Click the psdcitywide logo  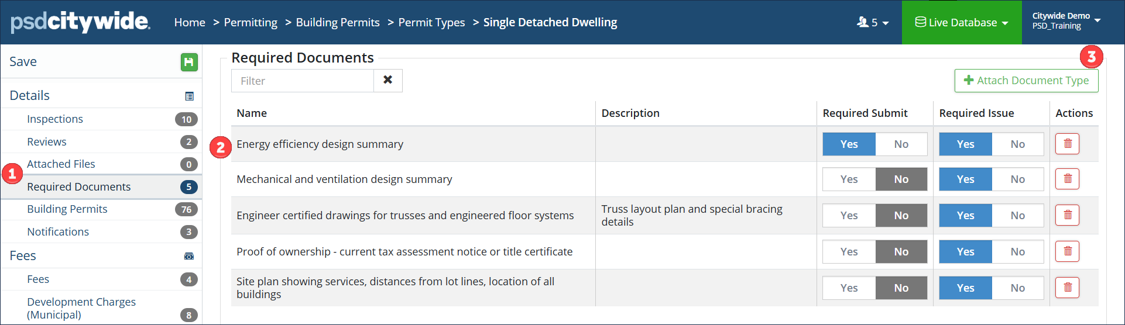(x=80, y=22)
